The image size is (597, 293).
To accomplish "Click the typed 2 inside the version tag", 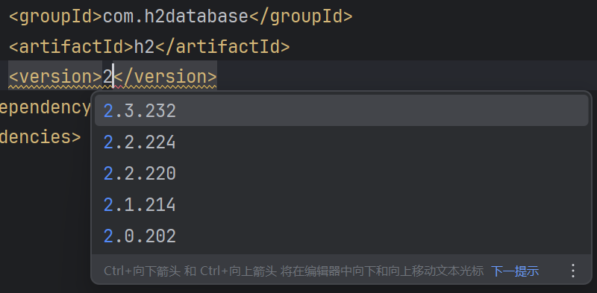I will 107,78.
